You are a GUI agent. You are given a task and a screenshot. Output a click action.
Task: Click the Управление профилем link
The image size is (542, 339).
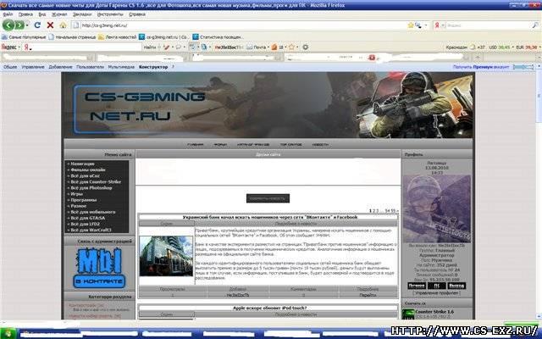click(437, 292)
